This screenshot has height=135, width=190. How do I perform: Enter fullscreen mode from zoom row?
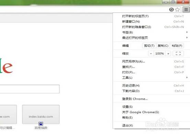(178, 53)
